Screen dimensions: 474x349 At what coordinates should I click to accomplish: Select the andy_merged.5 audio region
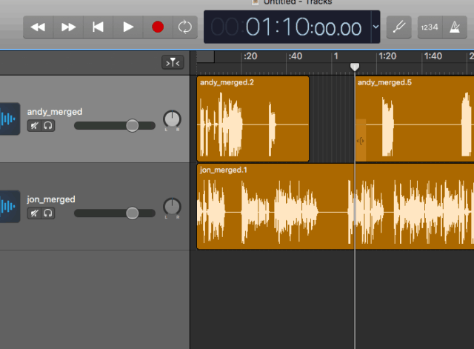coord(415,119)
